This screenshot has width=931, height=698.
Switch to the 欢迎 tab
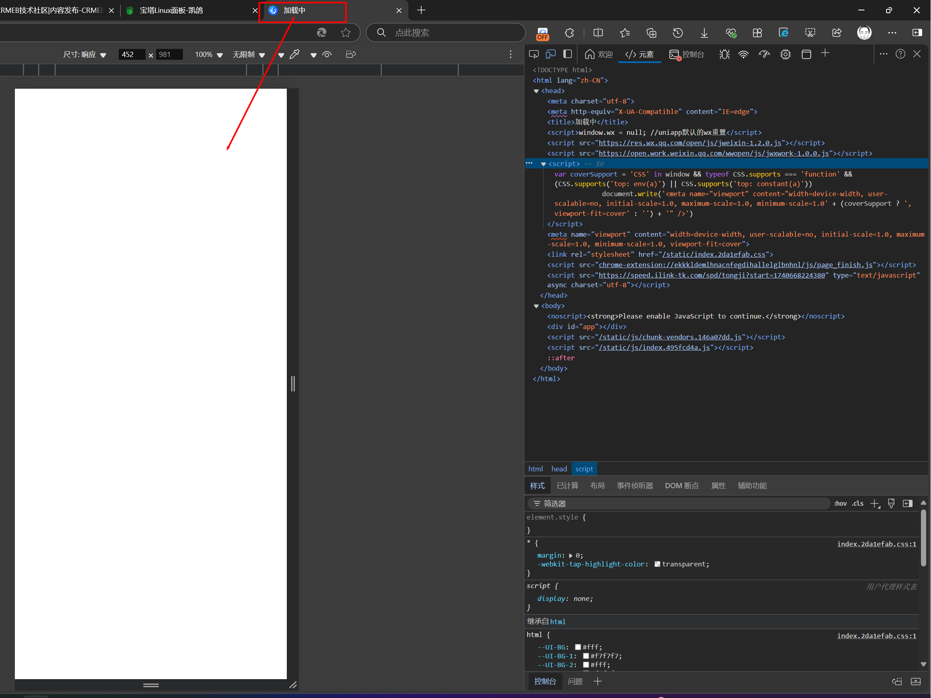point(598,54)
